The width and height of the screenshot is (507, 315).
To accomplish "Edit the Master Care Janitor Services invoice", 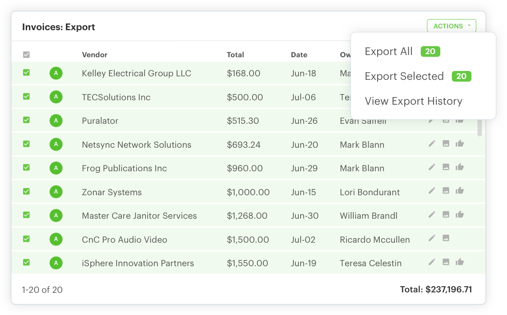I will (x=431, y=216).
